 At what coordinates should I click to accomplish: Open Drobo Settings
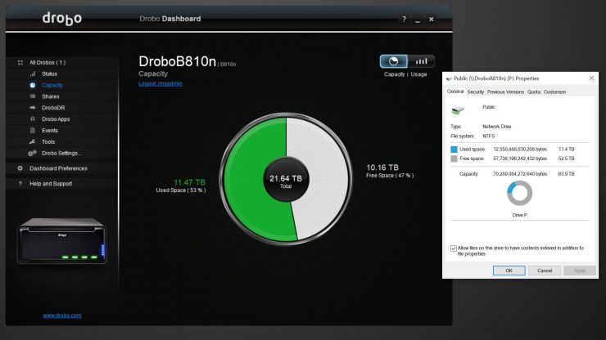point(62,153)
